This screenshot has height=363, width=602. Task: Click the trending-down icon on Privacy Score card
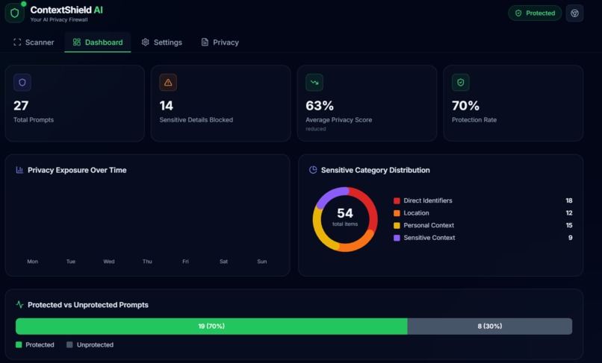(x=314, y=83)
